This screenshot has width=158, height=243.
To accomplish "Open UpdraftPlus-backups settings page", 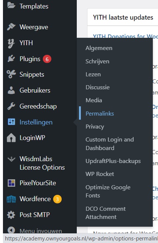I will tap(113, 161).
